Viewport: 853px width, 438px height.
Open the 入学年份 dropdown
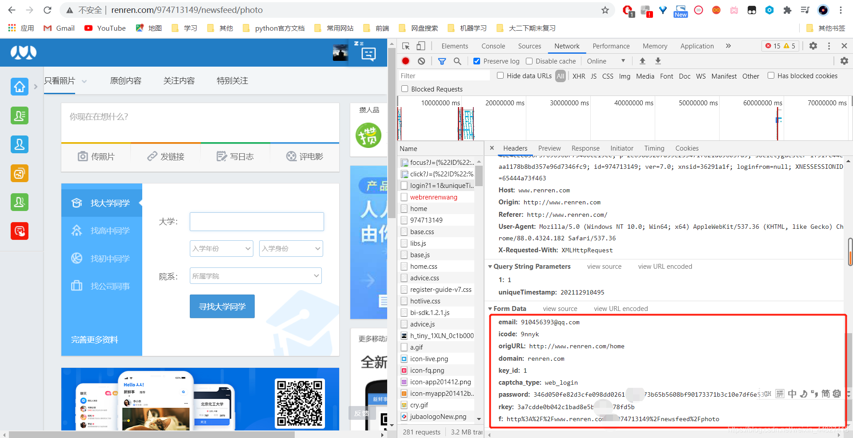[x=221, y=248]
